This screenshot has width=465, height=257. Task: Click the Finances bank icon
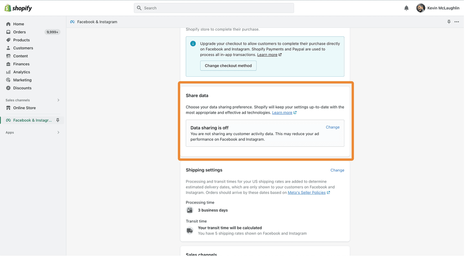point(9,64)
